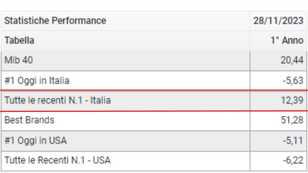Click the -6,22 performance value
Image resolution: width=308 pixels, height=173 pixels.
(293, 160)
